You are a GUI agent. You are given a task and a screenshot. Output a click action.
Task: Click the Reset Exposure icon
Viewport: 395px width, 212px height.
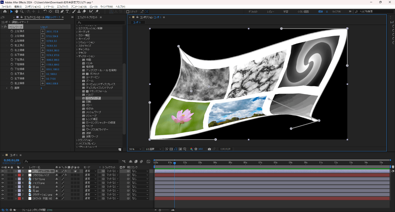pos(196,149)
